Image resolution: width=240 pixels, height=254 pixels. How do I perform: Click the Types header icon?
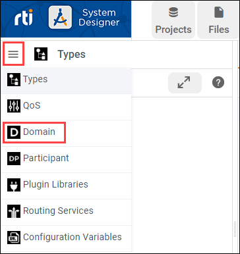[41, 54]
